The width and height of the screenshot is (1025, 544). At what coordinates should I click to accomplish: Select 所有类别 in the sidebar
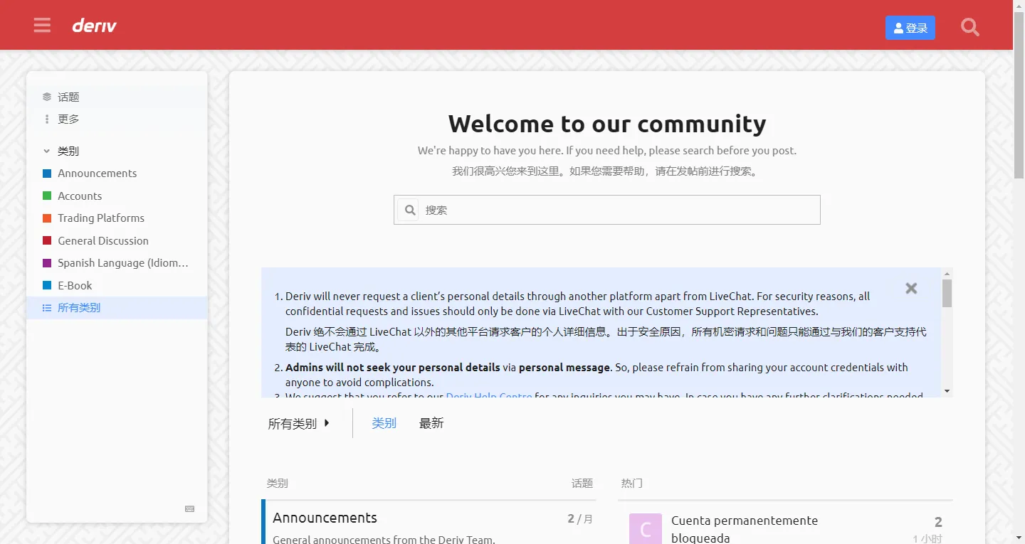point(117,308)
